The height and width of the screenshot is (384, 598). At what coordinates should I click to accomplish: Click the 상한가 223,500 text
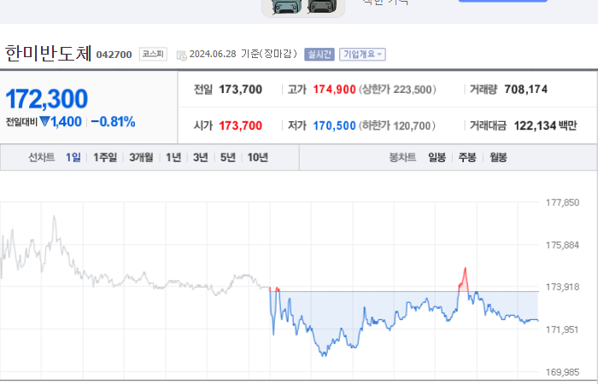(x=397, y=90)
